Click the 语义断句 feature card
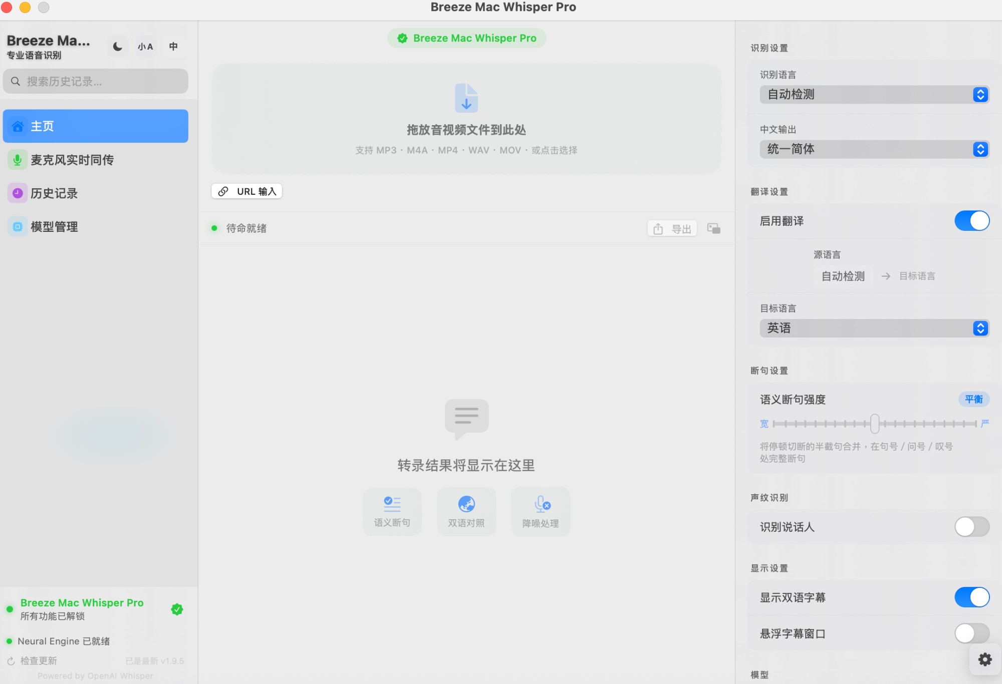The image size is (1002, 684). (x=392, y=511)
